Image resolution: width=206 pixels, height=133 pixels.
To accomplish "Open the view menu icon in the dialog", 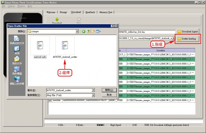I will [x=98, y=31].
